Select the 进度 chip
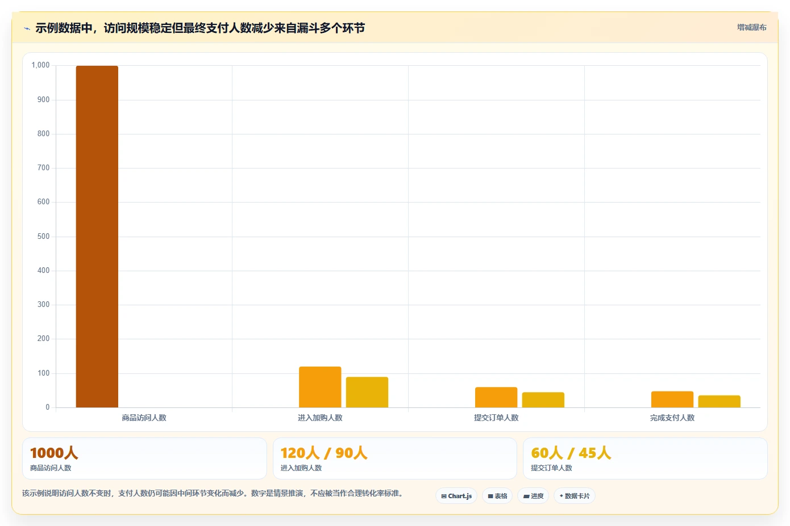This screenshot has width=790, height=526. pos(533,496)
